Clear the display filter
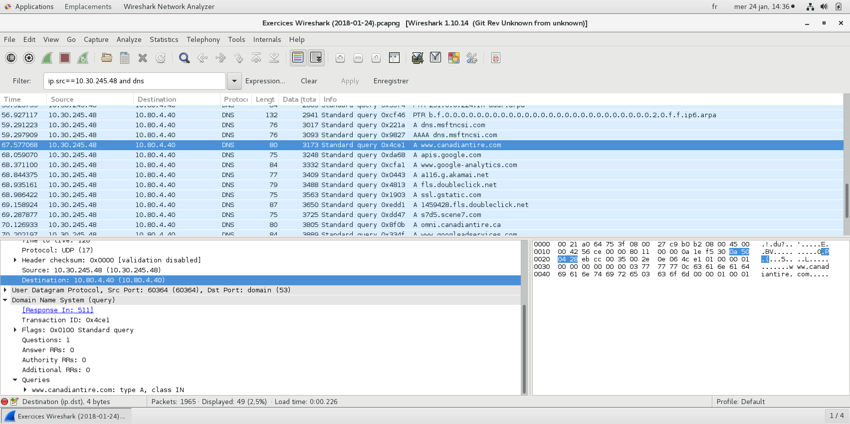850x424 pixels. coord(309,81)
